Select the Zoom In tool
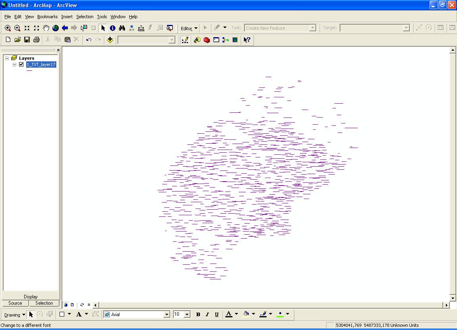The height and width of the screenshot is (330, 457). coord(8,28)
